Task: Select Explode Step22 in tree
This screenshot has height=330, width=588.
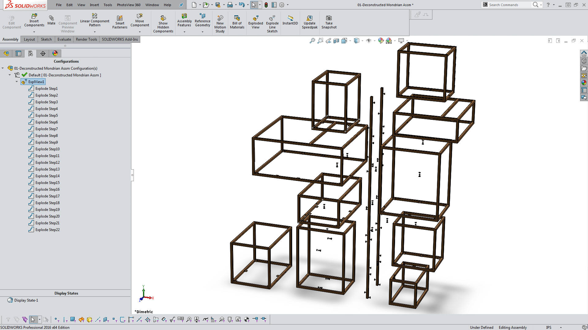Action: pos(47,230)
